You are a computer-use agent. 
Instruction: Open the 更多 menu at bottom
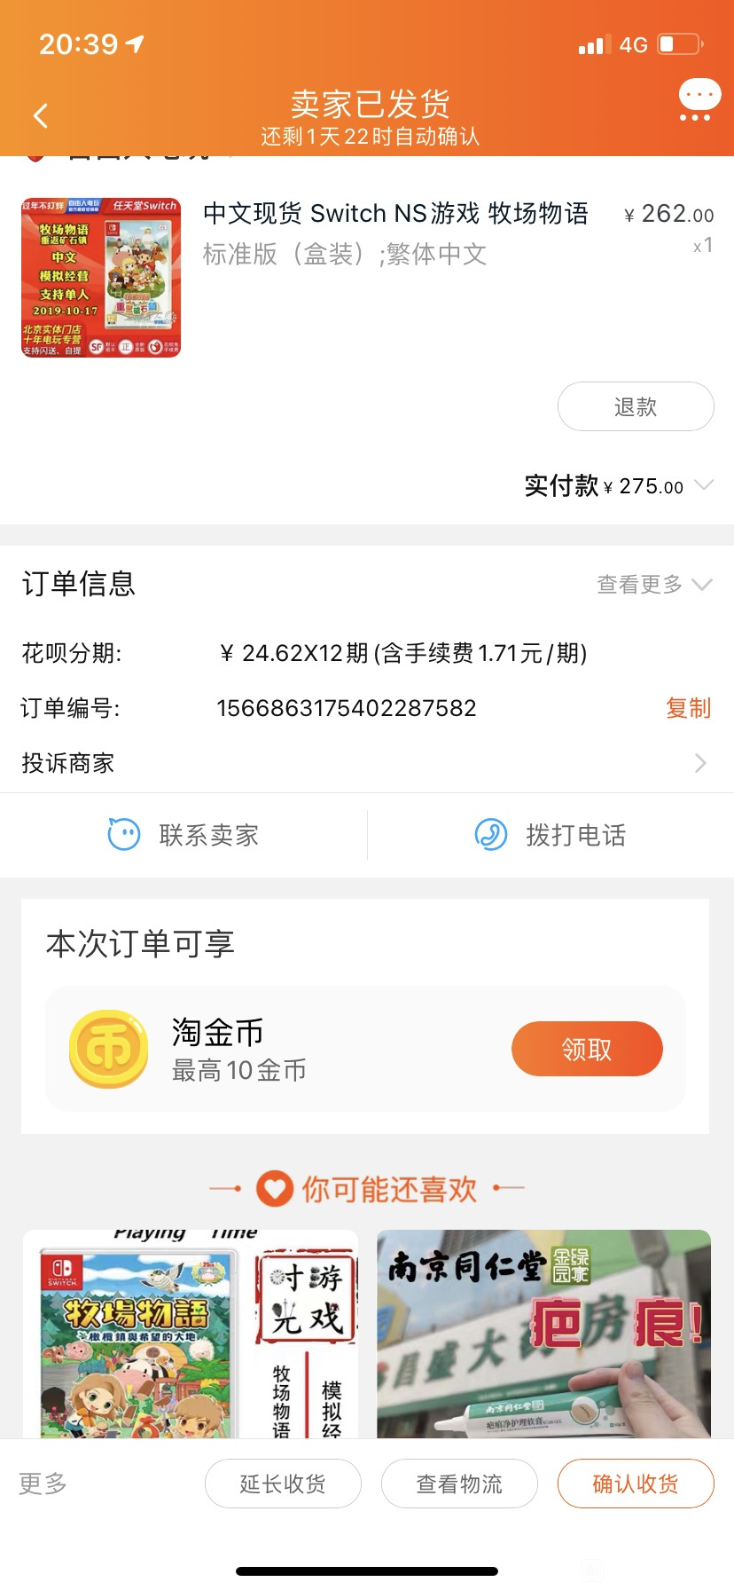tap(43, 1484)
